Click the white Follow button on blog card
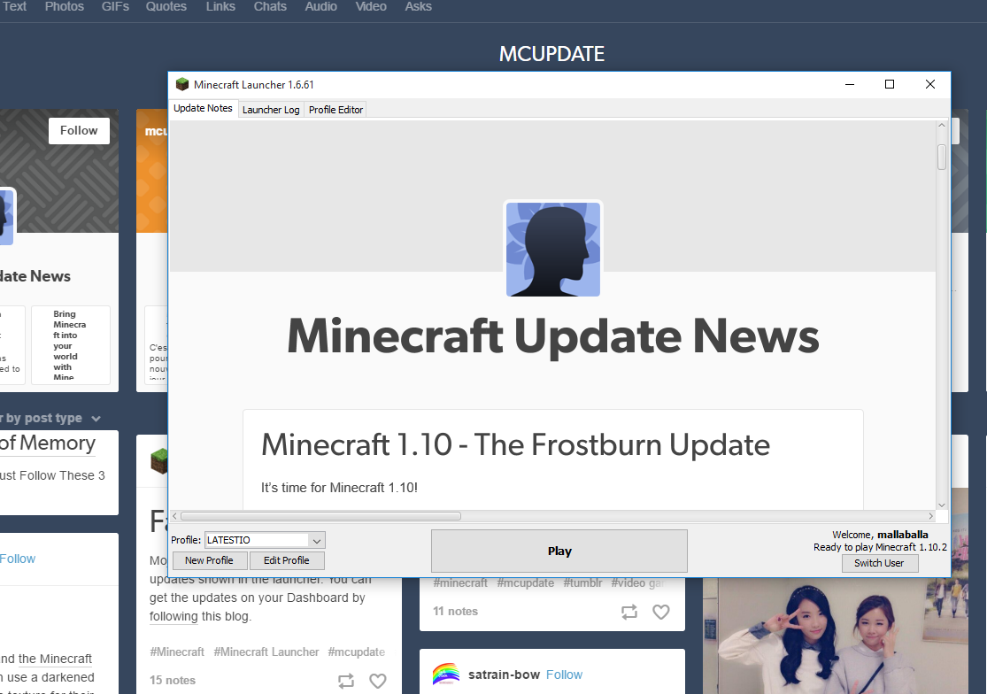This screenshot has height=694, width=987. pyautogui.click(x=79, y=131)
